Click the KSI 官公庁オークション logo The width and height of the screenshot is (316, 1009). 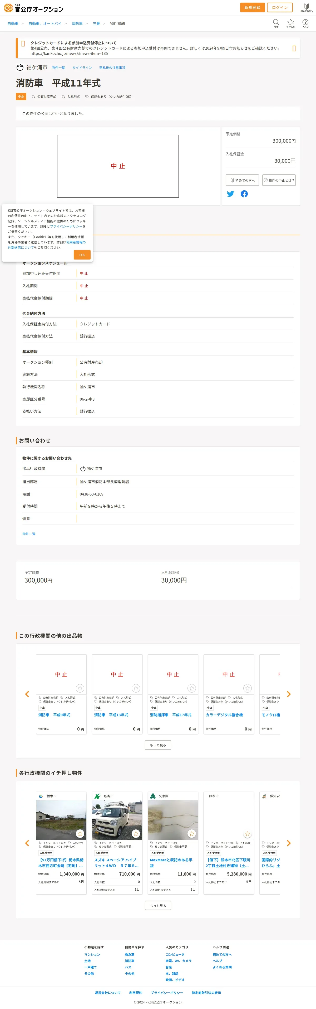(x=34, y=8)
